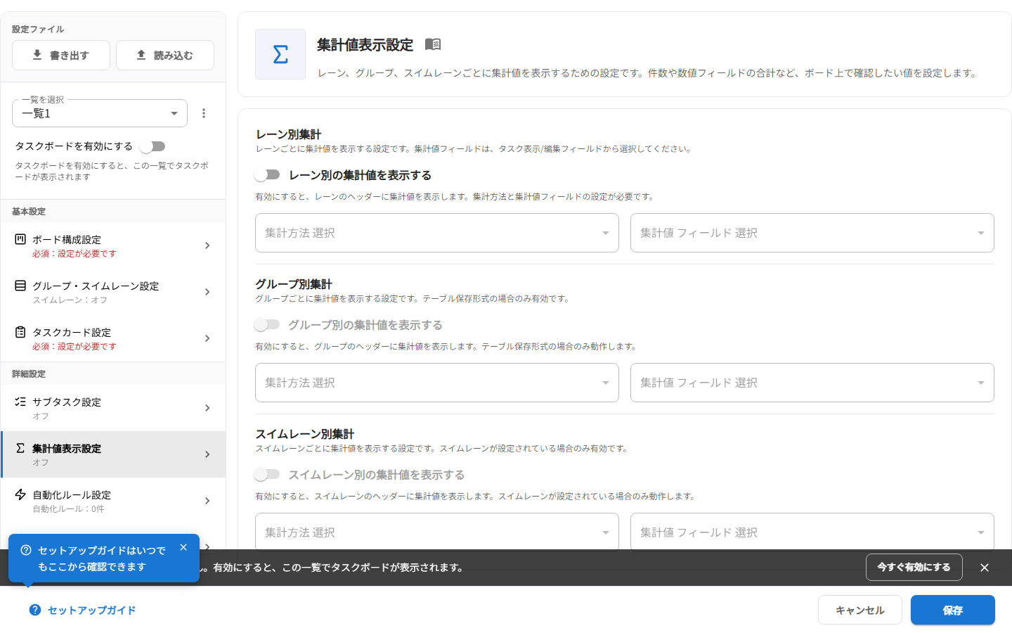Click the lightning icon beside 自動化ルール設定
Screen dimensions: 1012x633
point(20,494)
